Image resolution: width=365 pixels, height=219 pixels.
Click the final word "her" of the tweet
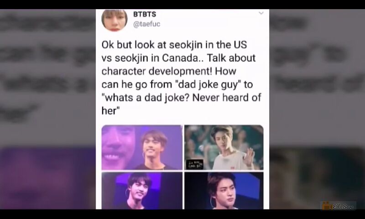coord(109,111)
